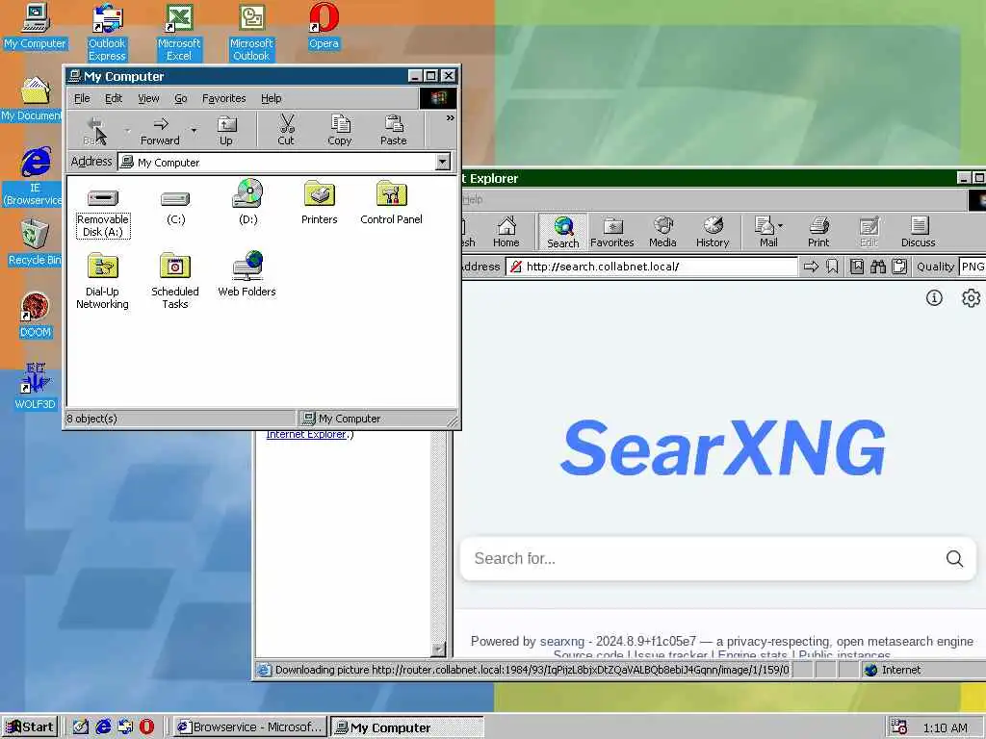The width and height of the screenshot is (986, 739).
Task: Open the View menu in My Computer
Action: point(148,98)
